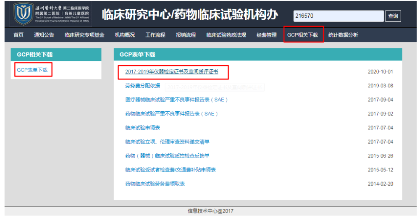Open the 机构概况 navigation item
The image size is (420, 221).
(125, 35)
